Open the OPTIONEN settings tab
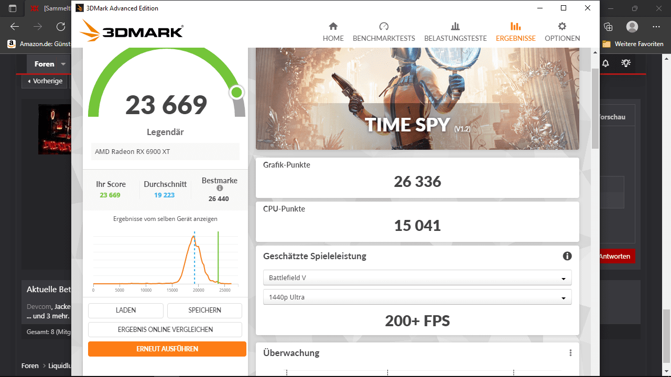 tap(562, 32)
